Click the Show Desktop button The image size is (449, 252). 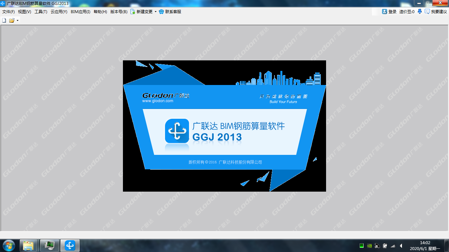[x=447, y=245]
